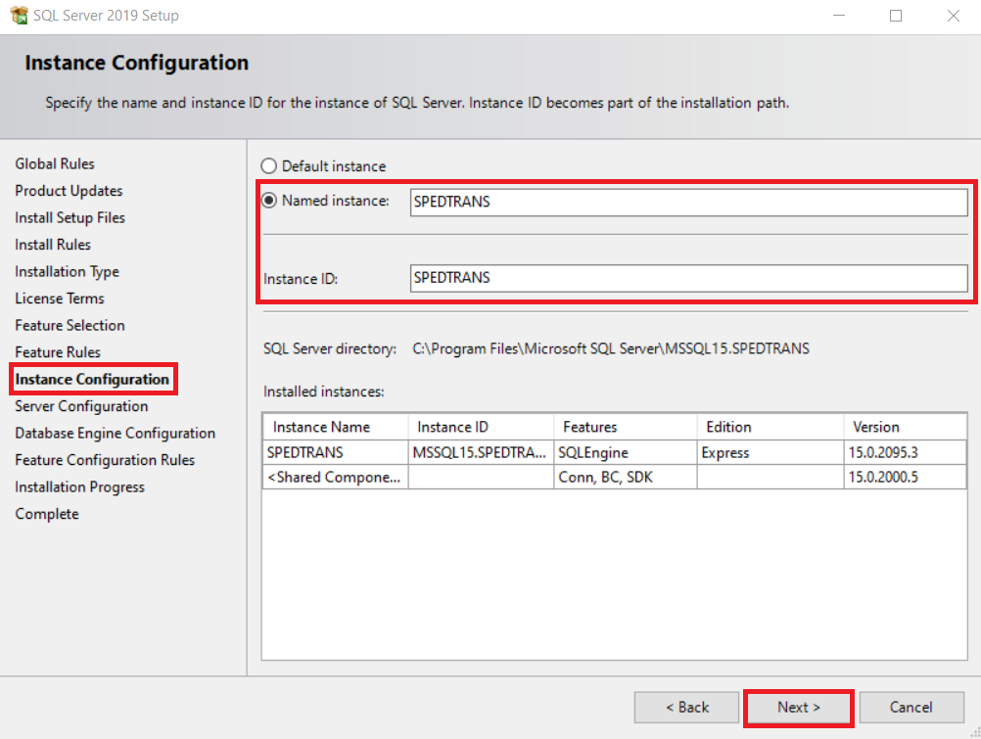Image resolution: width=981 pixels, height=739 pixels.
Task: Click the Back button
Action: click(687, 707)
